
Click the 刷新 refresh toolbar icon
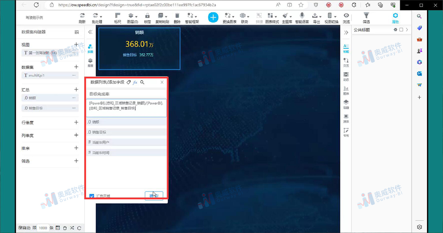click(x=82, y=17)
